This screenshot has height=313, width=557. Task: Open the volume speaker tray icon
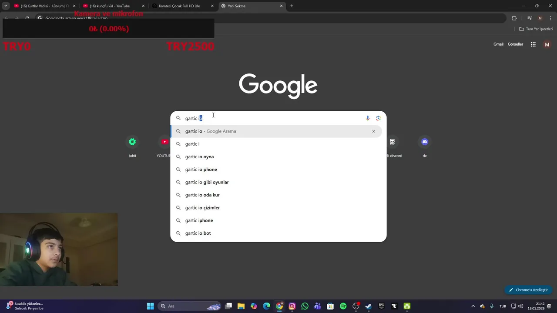(521, 306)
